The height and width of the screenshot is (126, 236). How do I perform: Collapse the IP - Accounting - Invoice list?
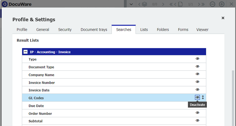coord(25,52)
